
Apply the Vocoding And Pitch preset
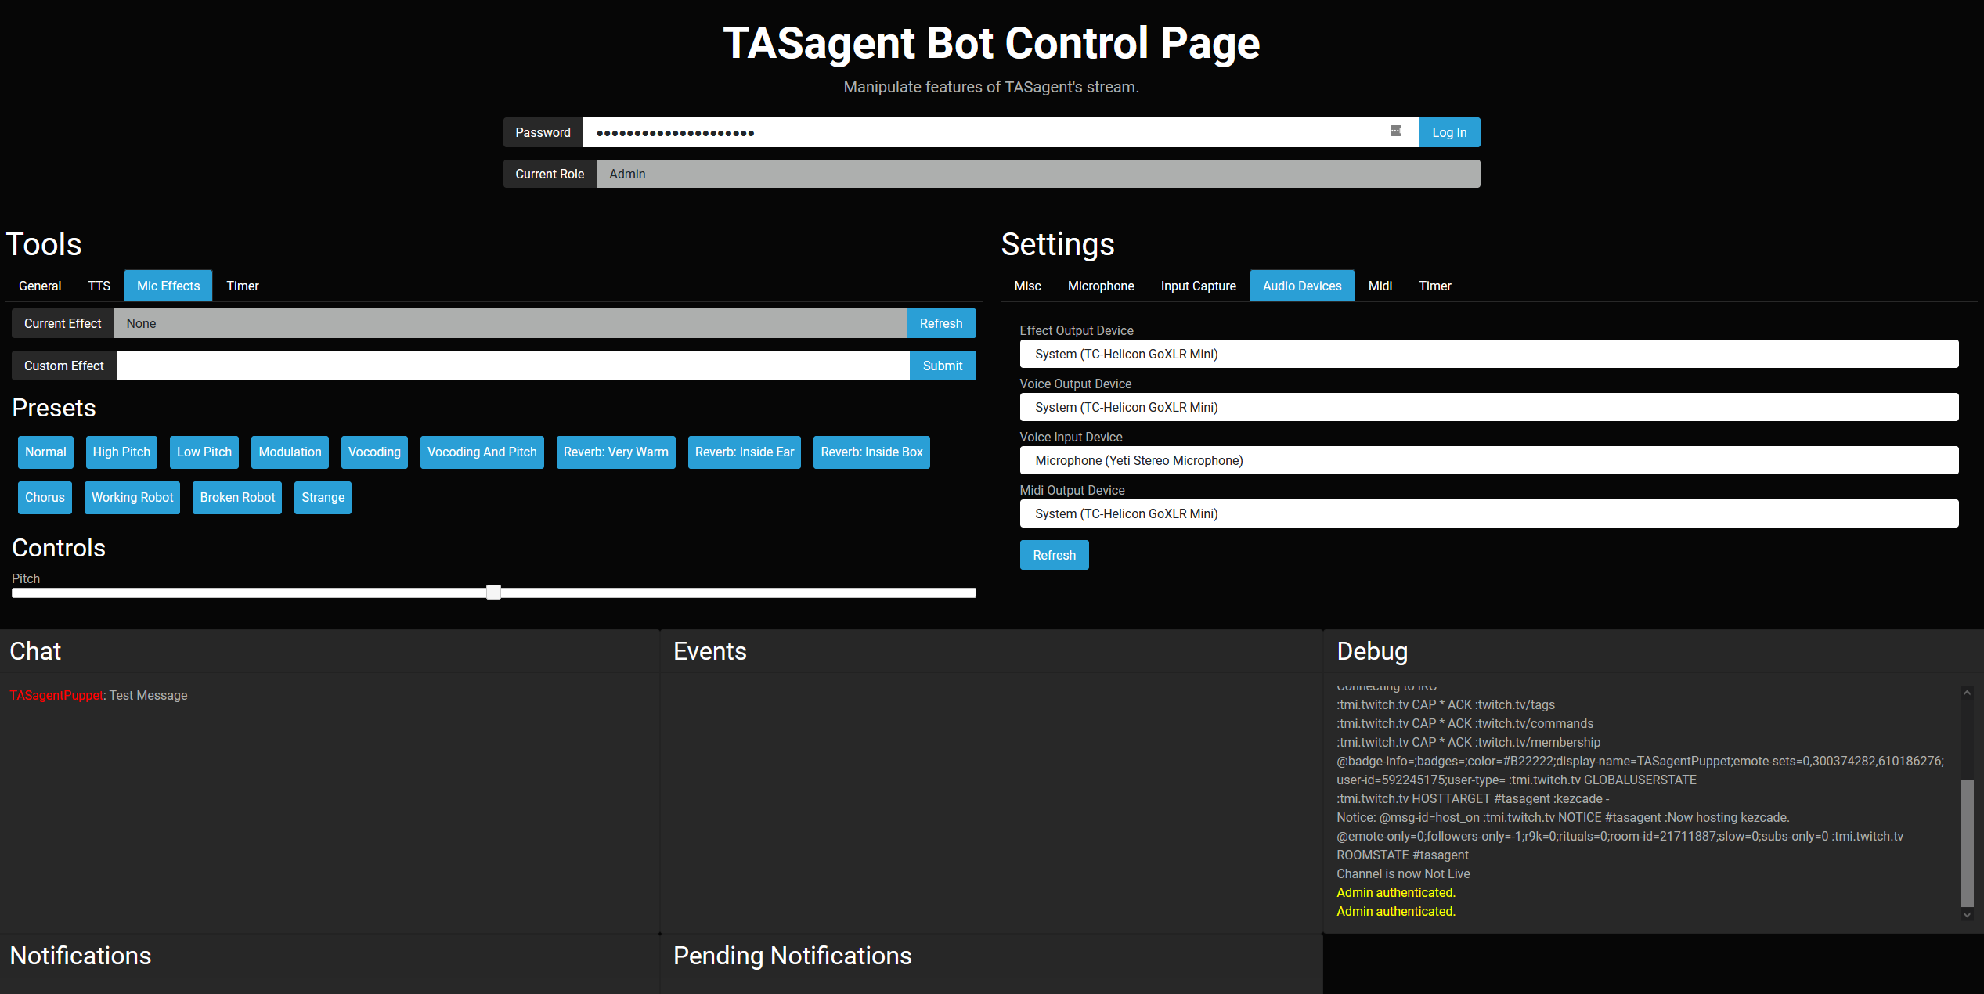[482, 452]
